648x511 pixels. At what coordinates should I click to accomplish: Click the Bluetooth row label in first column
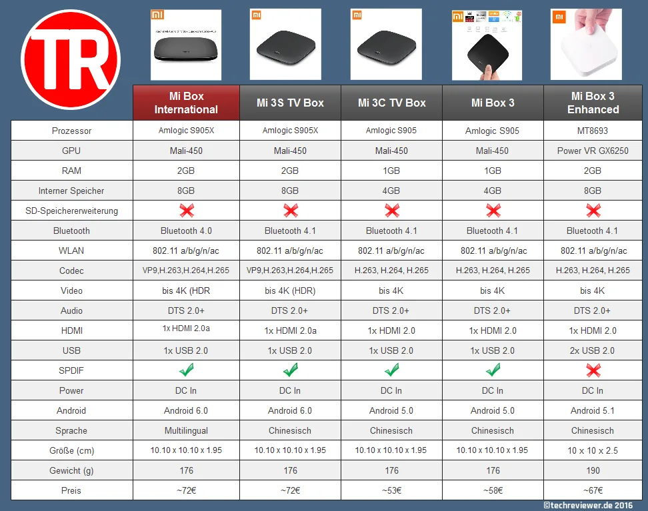[71, 231]
